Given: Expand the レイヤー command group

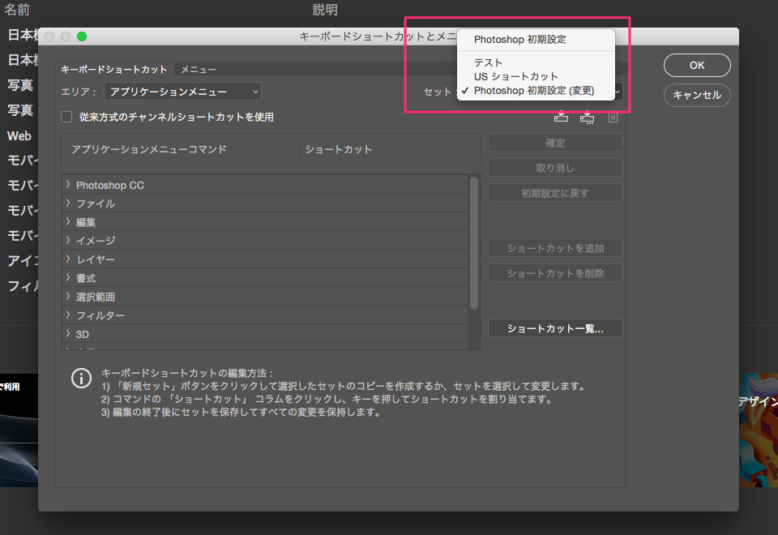Looking at the screenshot, I should click(x=68, y=259).
